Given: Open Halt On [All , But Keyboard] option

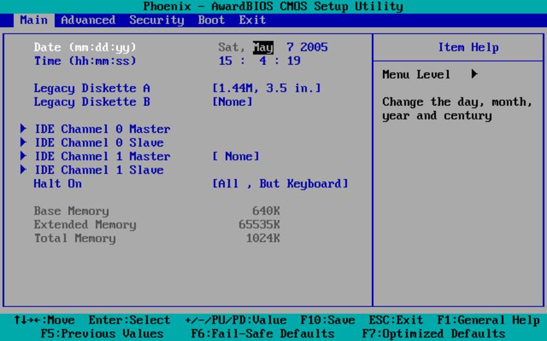Looking at the screenshot, I should click(x=280, y=184).
